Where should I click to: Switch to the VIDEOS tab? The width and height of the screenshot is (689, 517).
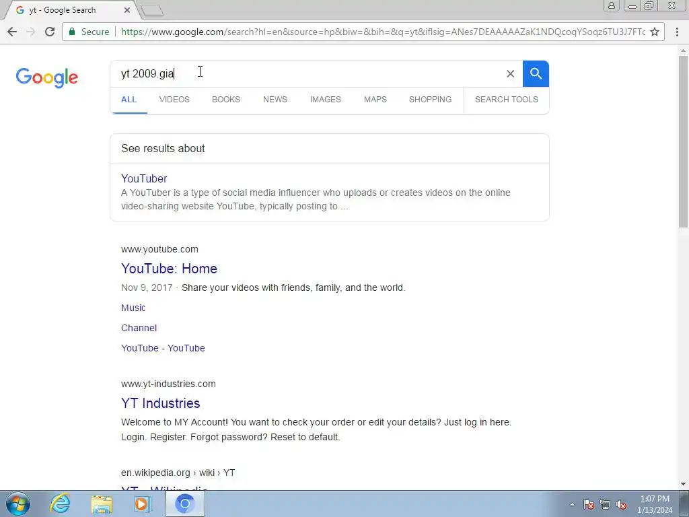click(x=174, y=100)
